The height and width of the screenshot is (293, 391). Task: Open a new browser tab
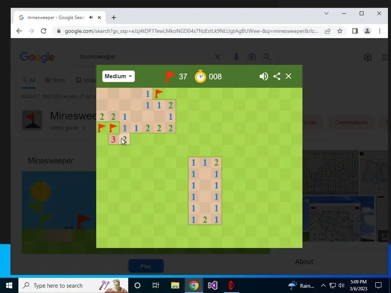click(114, 18)
